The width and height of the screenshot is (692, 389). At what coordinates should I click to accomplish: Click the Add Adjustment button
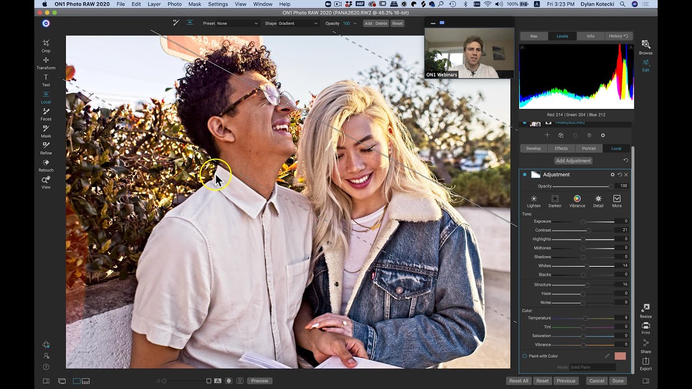[x=574, y=160]
